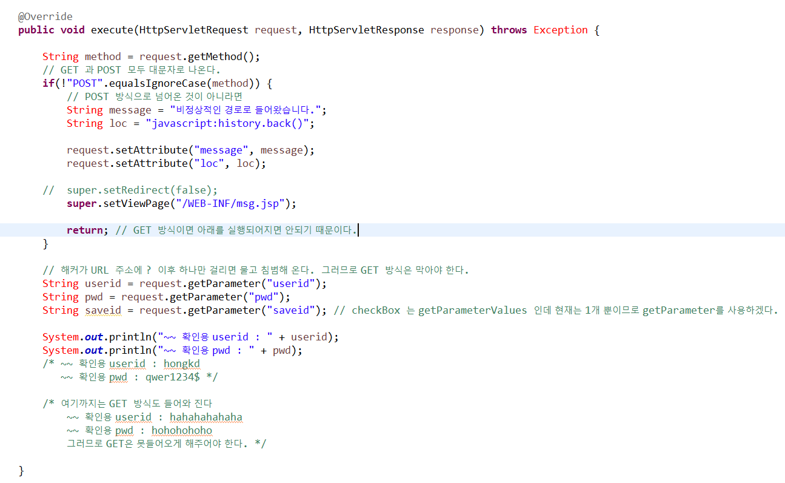
Task: Click the @Override annotation
Action: coord(45,16)
